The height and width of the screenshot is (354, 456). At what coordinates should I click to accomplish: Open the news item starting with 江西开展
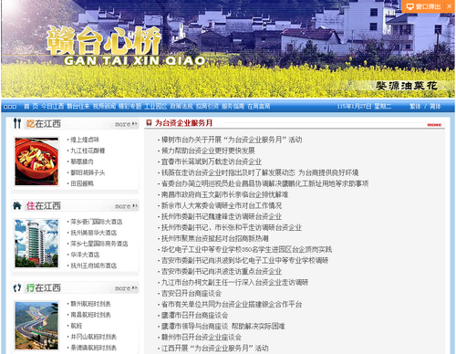click(x=214, y=348)
